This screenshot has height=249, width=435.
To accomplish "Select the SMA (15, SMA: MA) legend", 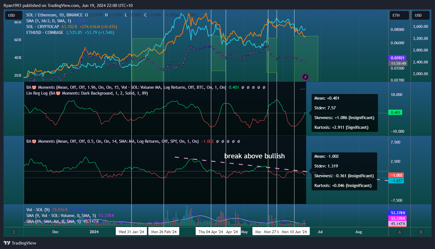I will point(53,221).
